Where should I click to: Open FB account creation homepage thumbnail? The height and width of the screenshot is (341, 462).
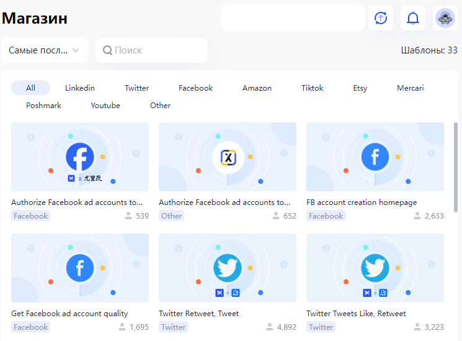(x=375, y=157)
